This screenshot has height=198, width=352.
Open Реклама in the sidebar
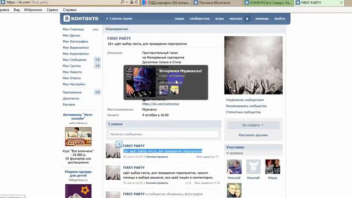[x=69, y=105]
